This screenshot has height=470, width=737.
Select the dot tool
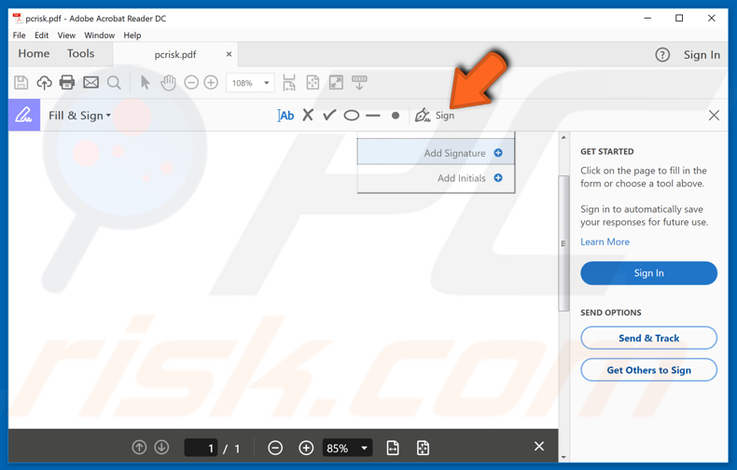click(396, 115)
